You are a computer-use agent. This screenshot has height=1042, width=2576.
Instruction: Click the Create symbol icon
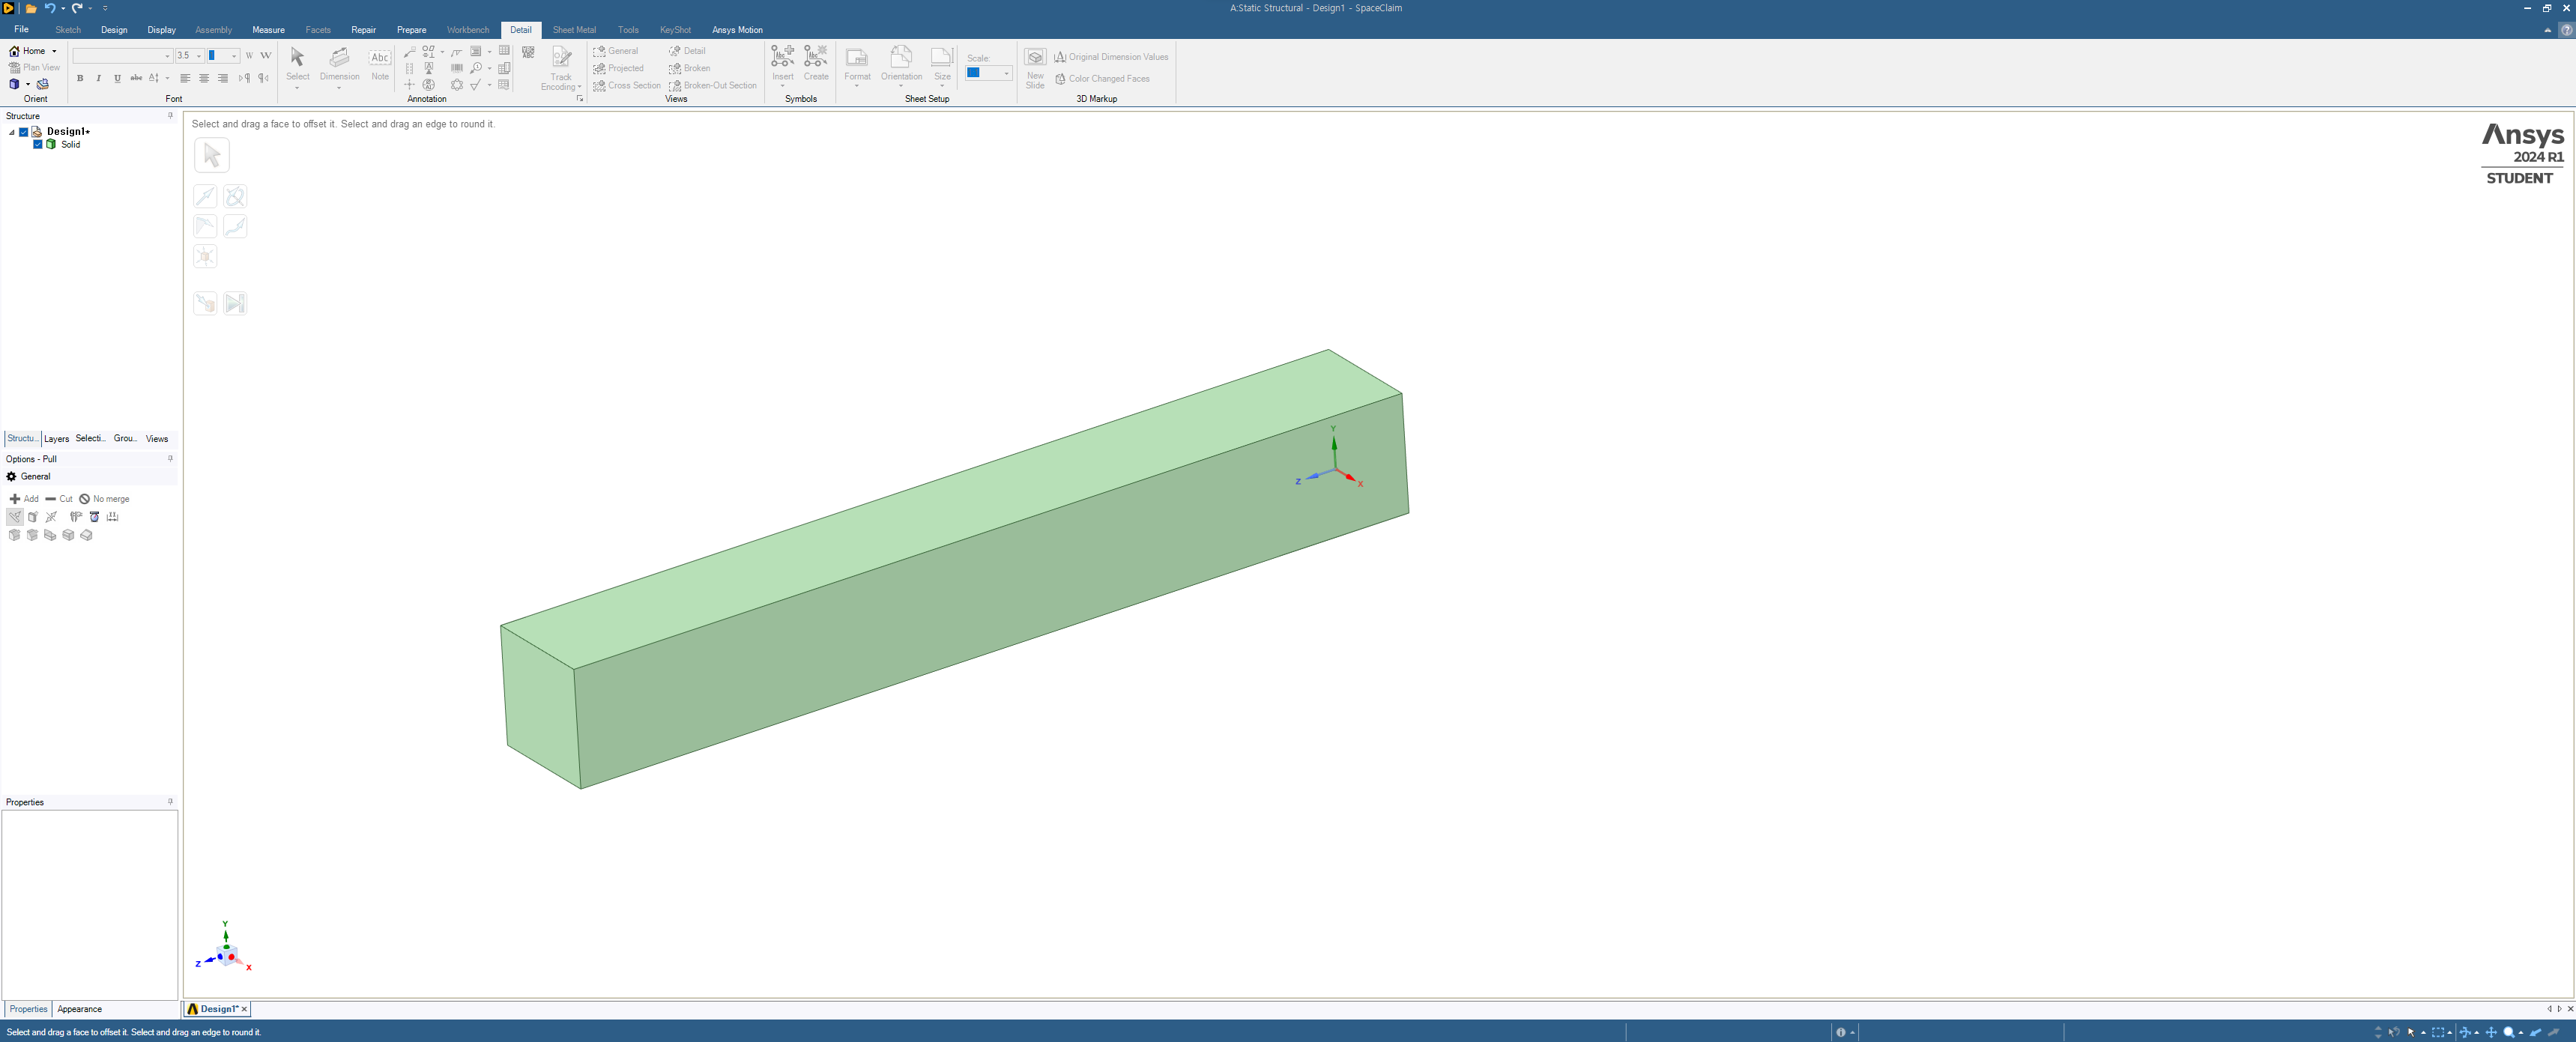pyautogui.click(x=816, y=57)
